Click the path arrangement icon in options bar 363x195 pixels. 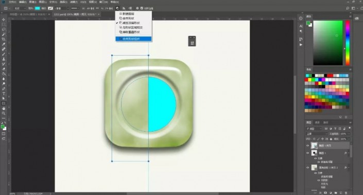[130, 8]
